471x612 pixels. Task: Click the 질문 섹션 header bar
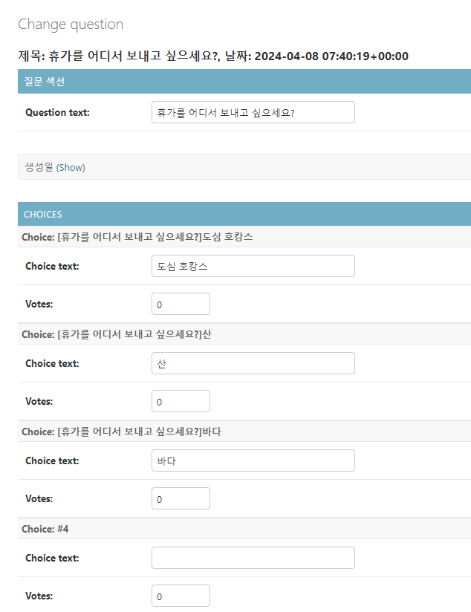pos(45,81)
